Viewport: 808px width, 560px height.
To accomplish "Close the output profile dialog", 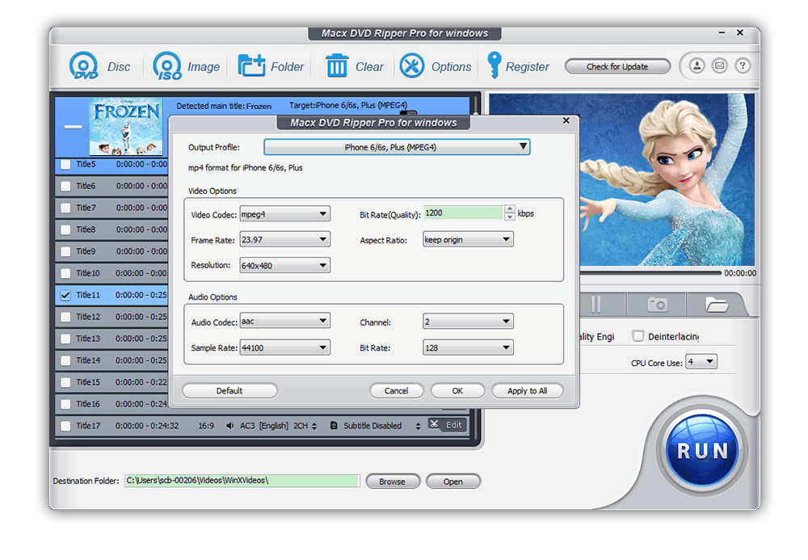I will pos(566,120).
